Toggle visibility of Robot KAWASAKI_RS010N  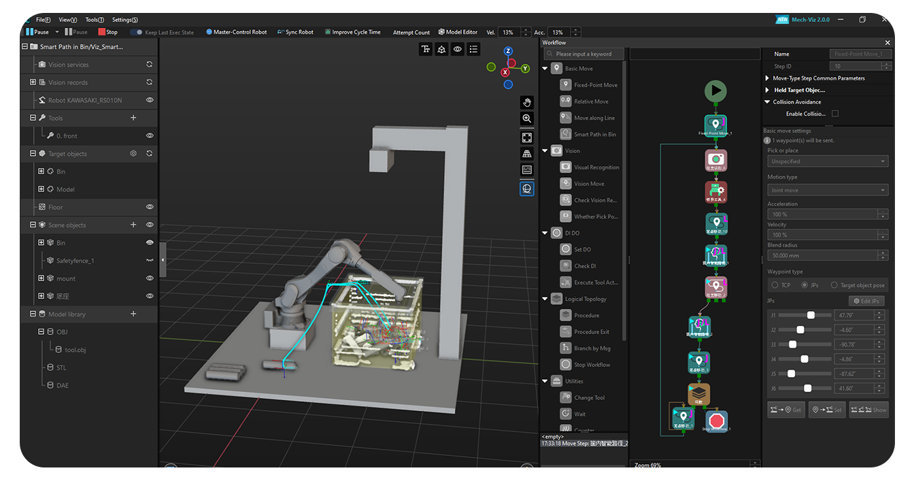150,100
